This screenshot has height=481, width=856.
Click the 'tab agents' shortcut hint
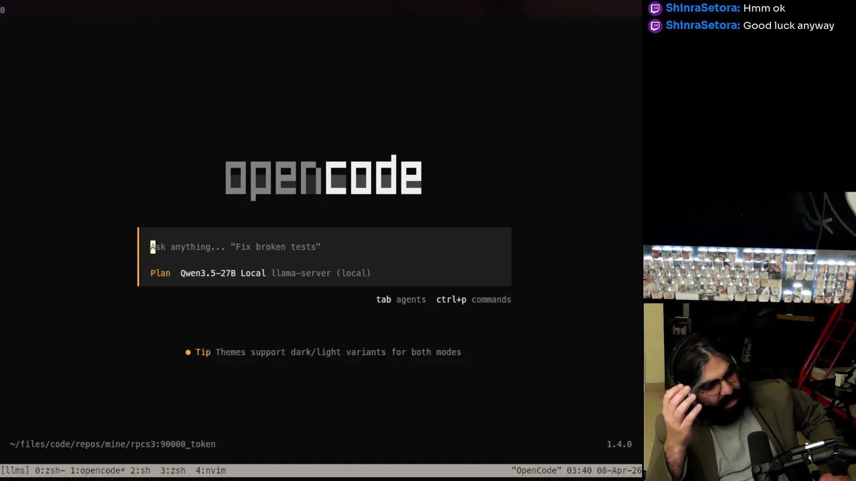[401, 299]
